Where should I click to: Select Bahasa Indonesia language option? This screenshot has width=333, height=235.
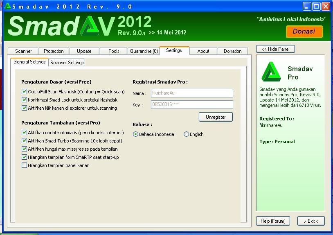coord(135,134)
